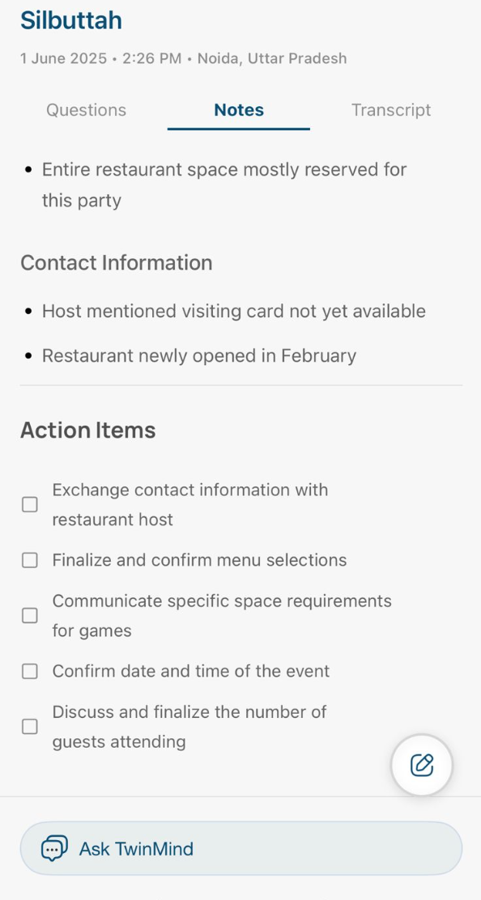
Task: Select the Notes tab
Action: pos(239,109)
